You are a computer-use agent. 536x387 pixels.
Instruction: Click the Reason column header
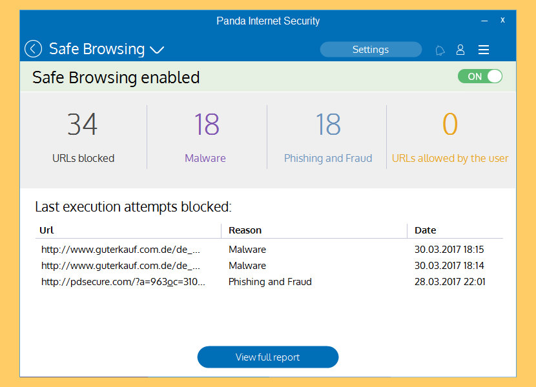click(x=245, y=230)
